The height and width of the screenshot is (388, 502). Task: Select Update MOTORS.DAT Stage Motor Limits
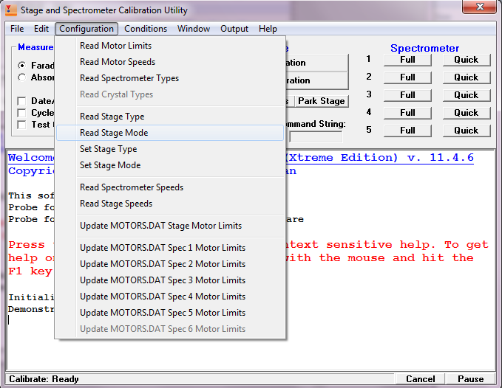(x=160, y=226)
